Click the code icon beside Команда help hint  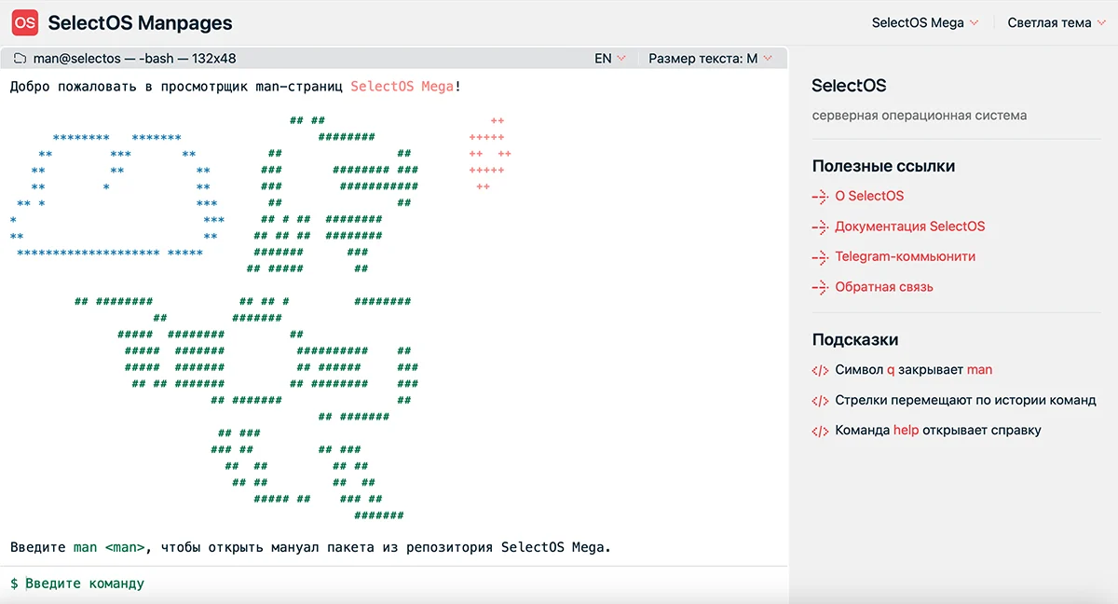pos(820,431)
